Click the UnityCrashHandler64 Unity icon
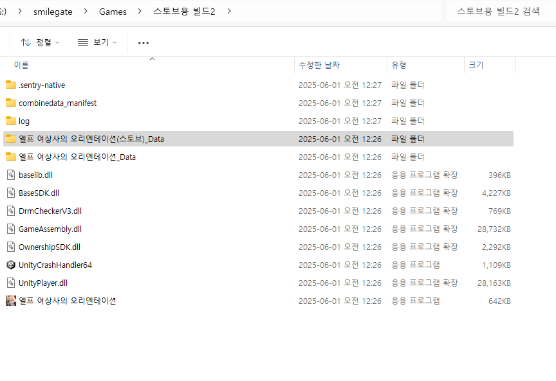The image size is (556, 381). 11,265
